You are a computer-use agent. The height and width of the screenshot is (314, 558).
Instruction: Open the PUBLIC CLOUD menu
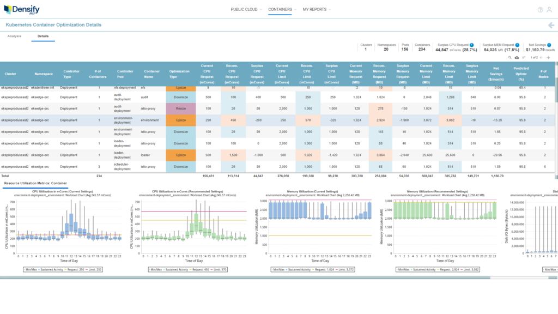click(244, 10)
